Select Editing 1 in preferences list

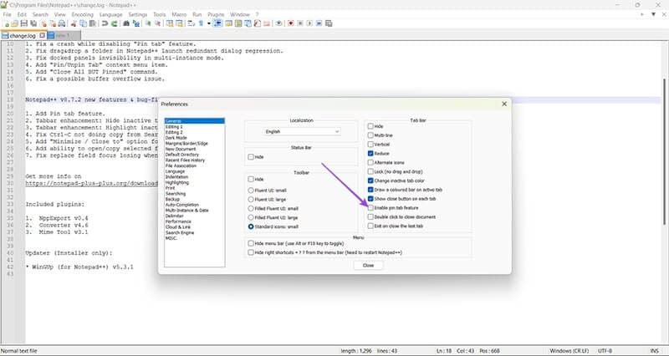coord(174,127)
